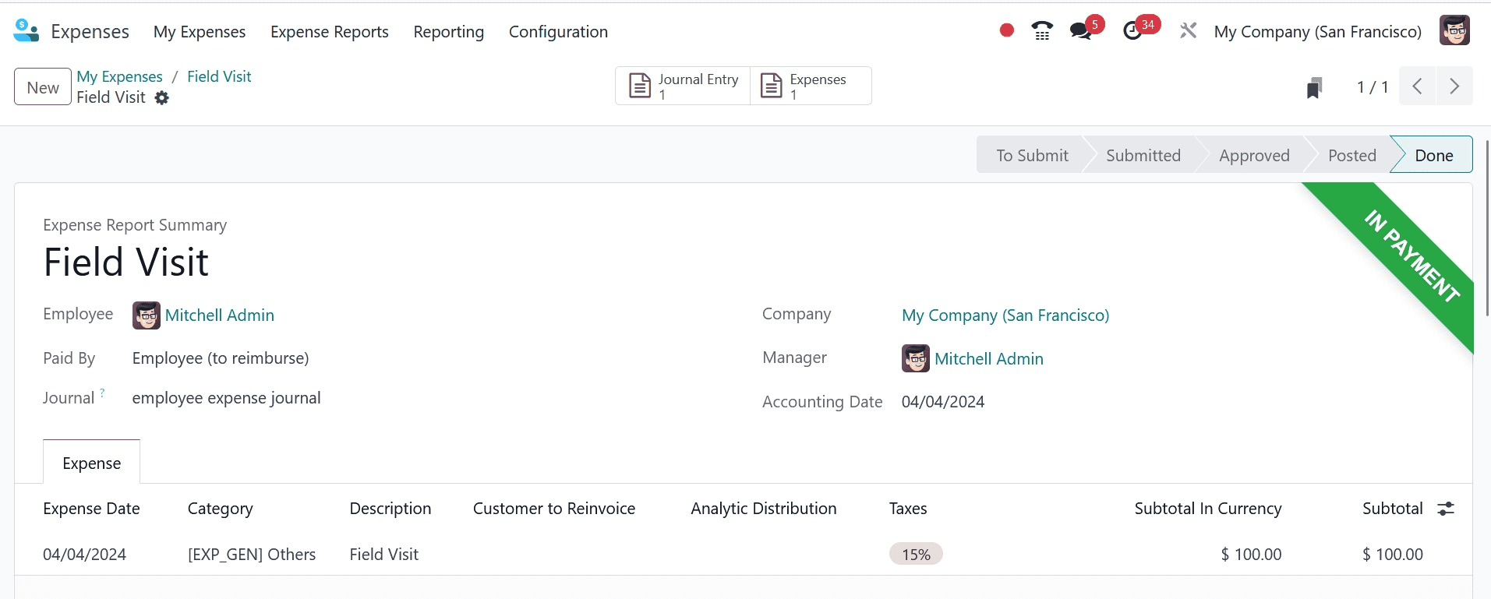Click the Journal field help question mark
This screenshot has width=1491, height=599.
click(x=102, y=392)
